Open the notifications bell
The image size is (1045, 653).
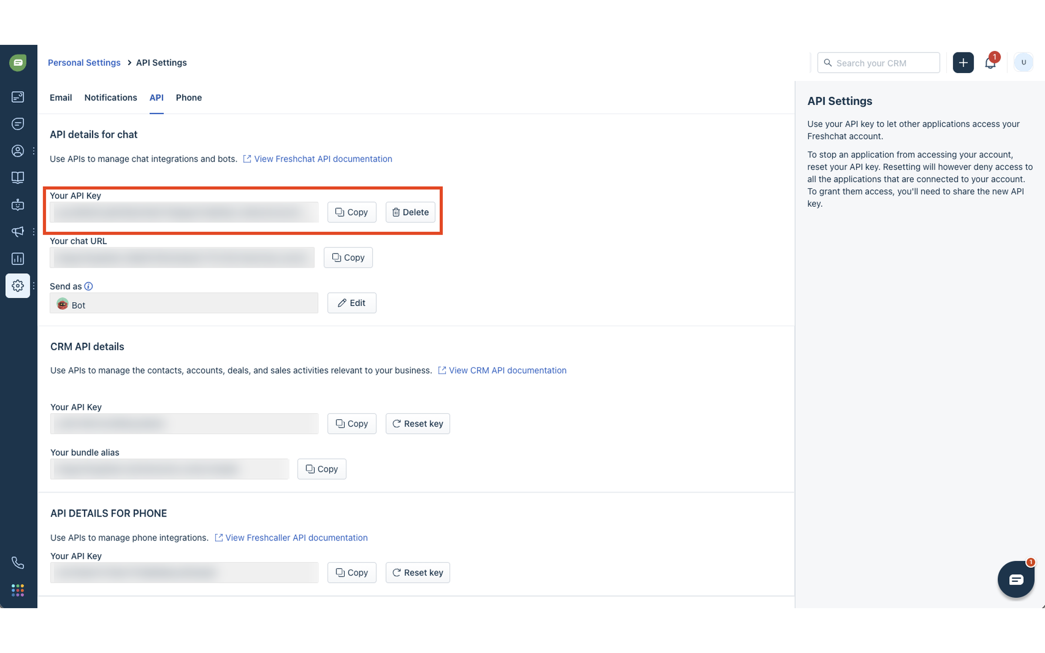click(x=990, y=63)
